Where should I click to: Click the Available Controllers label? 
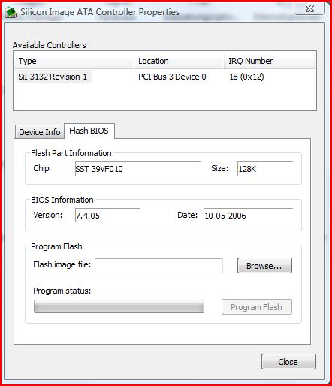pyautogui.click(x=50, y=45)
